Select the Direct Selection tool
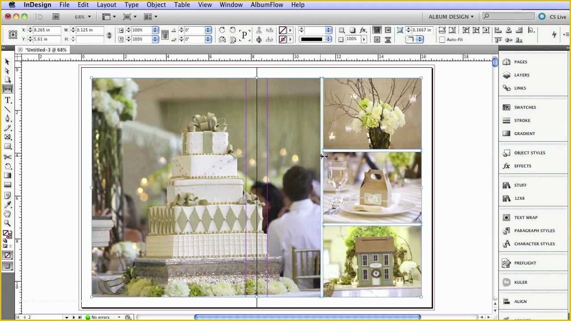Screen dimensions: 571x321 tap(8, 70)
